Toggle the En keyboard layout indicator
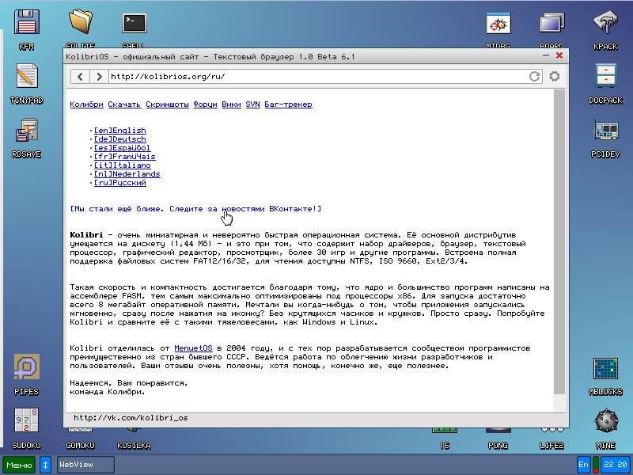This screenshot has height=475, width=633. [583, 465]
